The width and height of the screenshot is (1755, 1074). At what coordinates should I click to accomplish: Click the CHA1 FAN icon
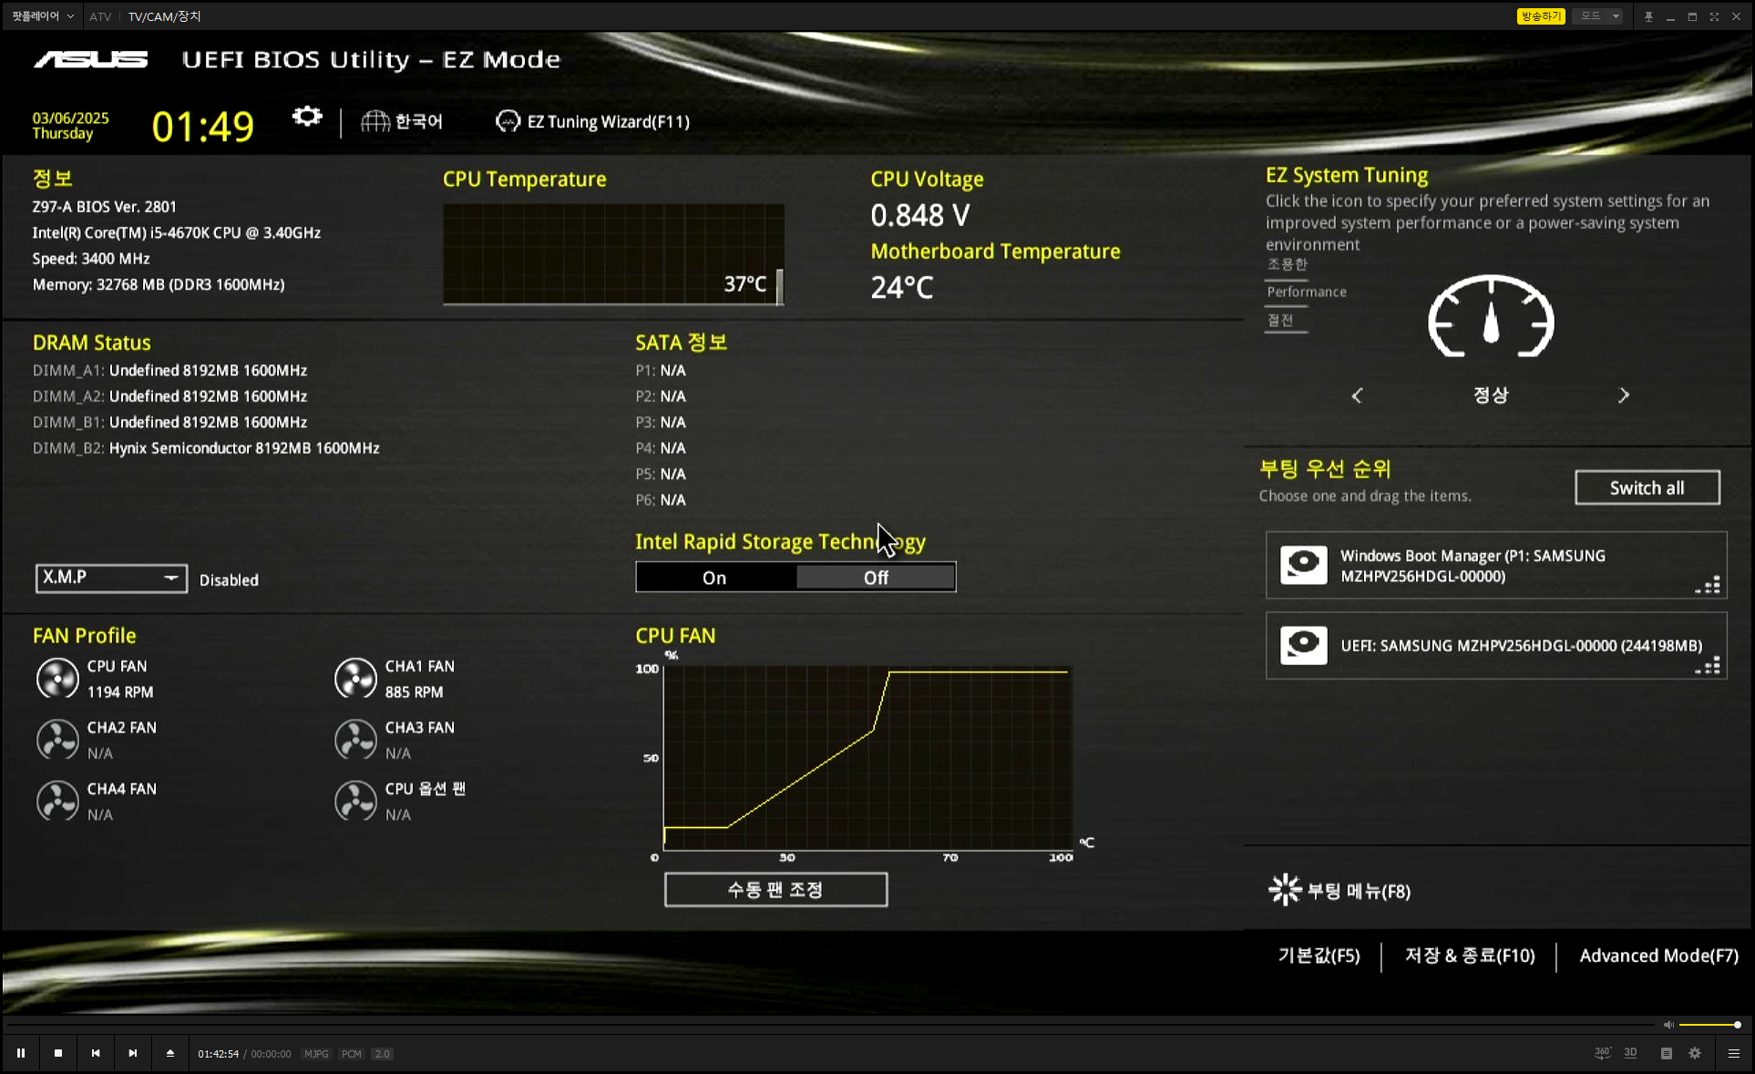coord(355,679)
